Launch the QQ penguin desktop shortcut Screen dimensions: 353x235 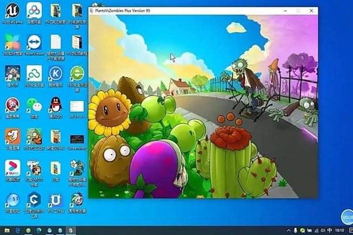pos(55,106)
